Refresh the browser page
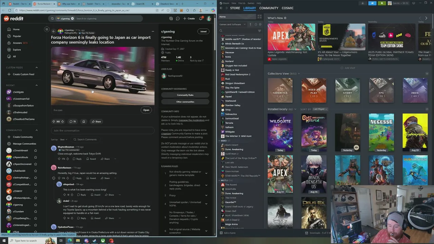The height and width of the screenshot is (244, 434). (10, 10)
